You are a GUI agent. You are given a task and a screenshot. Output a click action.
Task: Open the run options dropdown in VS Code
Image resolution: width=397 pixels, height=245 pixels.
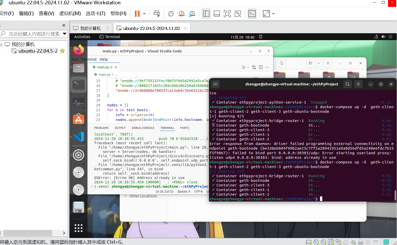pos(248,67)
